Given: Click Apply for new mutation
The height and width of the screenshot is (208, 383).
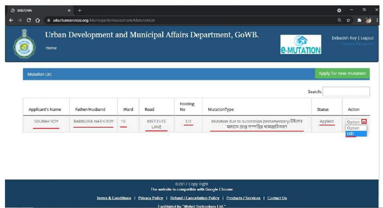Looking at the screenshot, I should 342,73.
